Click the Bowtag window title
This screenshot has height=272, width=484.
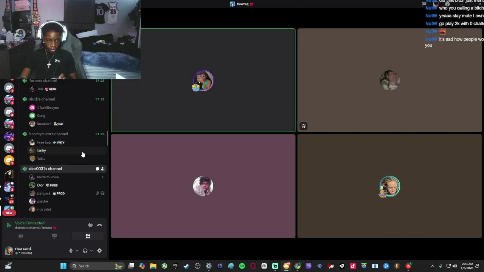(242, 4)
